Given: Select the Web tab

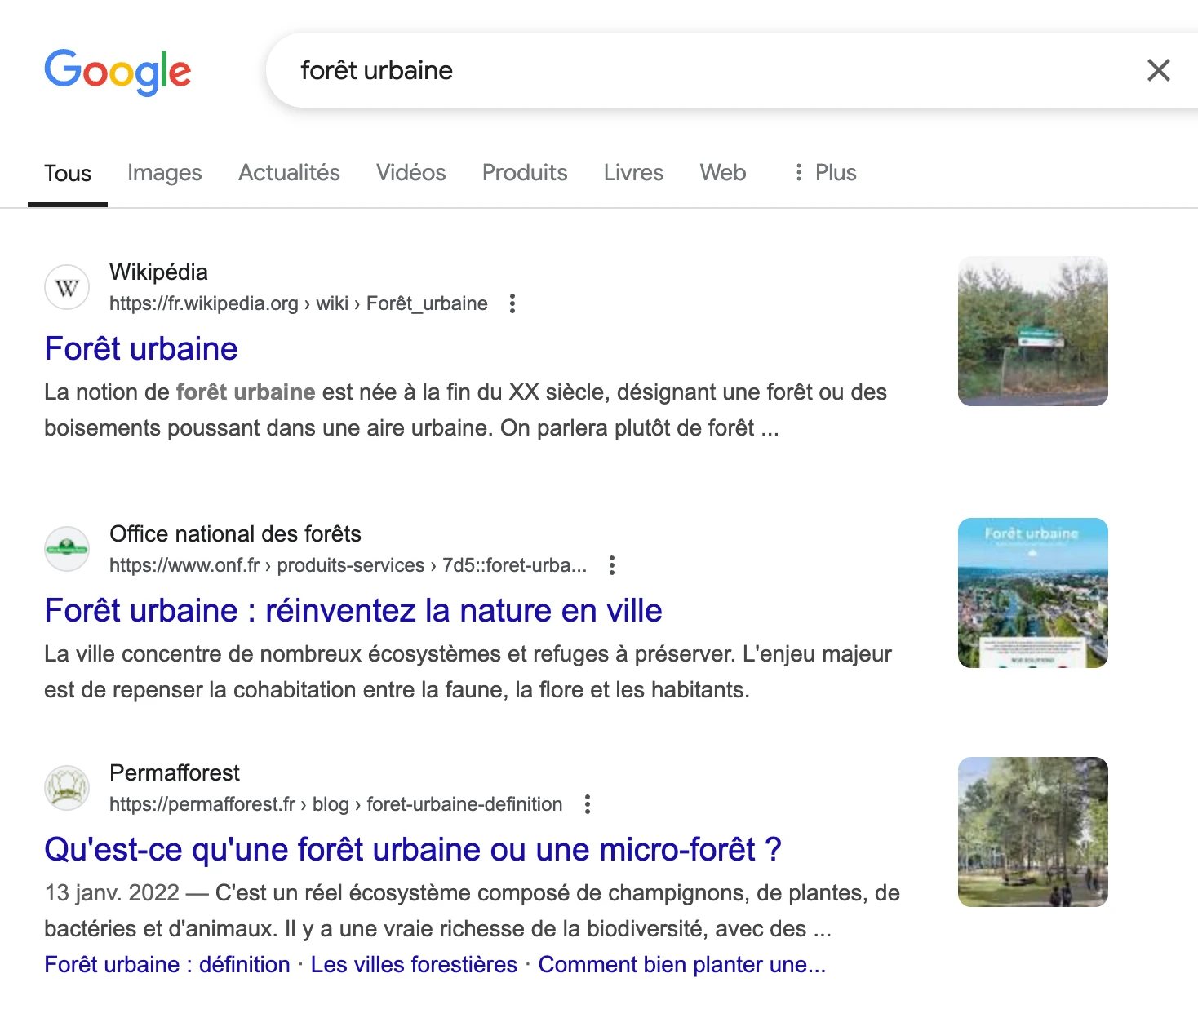Looking at the screenshot, I should coord(723,173).
